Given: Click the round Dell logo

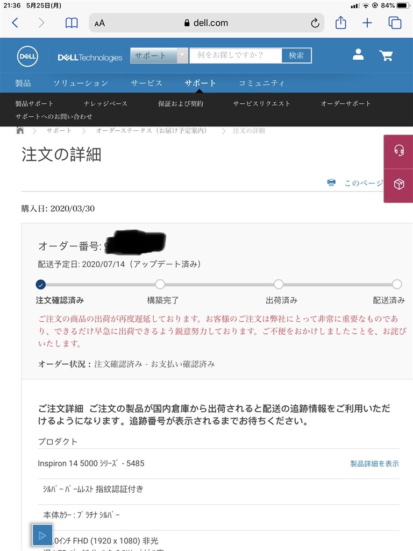Looking at the screenshot, I should 27,56.
